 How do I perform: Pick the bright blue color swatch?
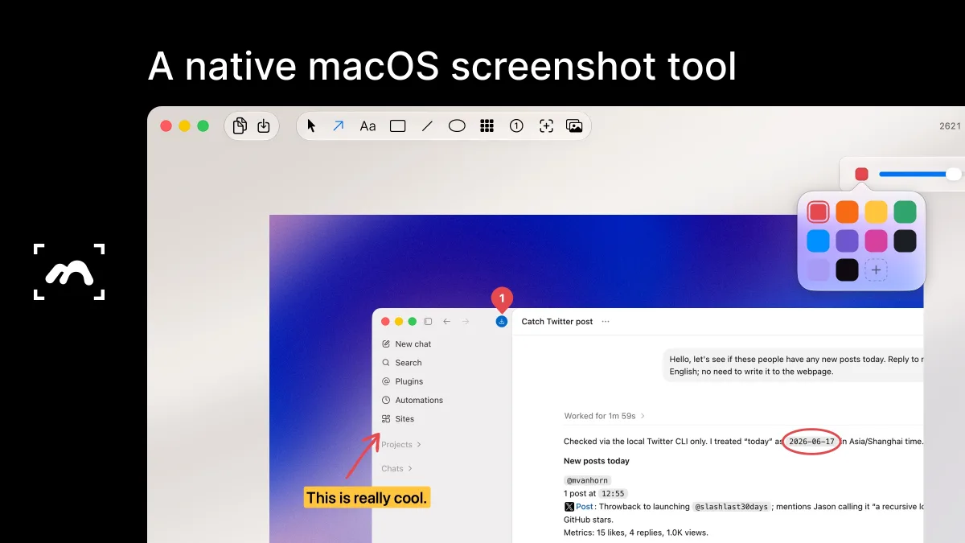[818, 241]
